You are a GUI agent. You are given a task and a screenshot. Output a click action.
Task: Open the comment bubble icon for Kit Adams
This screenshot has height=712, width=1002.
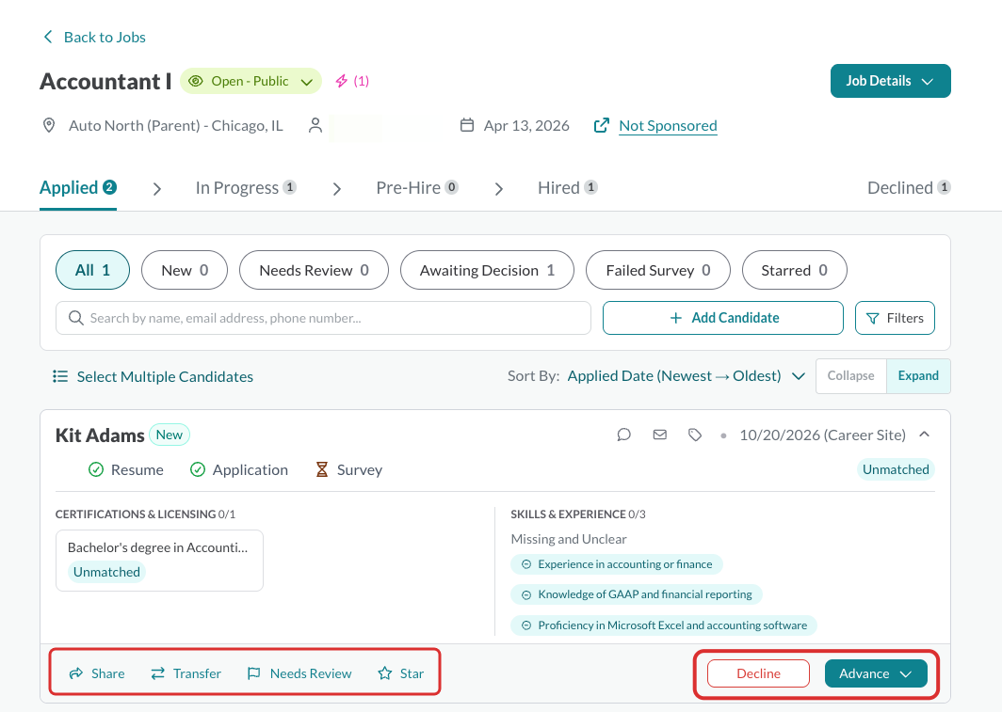click(623, 435)
